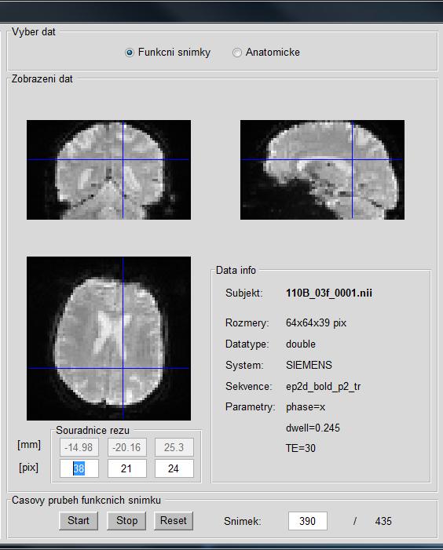Click the System value SIEMENS

[x=309, y=365]
